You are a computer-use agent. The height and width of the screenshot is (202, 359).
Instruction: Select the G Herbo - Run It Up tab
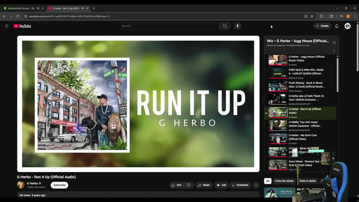coord(66,8)
